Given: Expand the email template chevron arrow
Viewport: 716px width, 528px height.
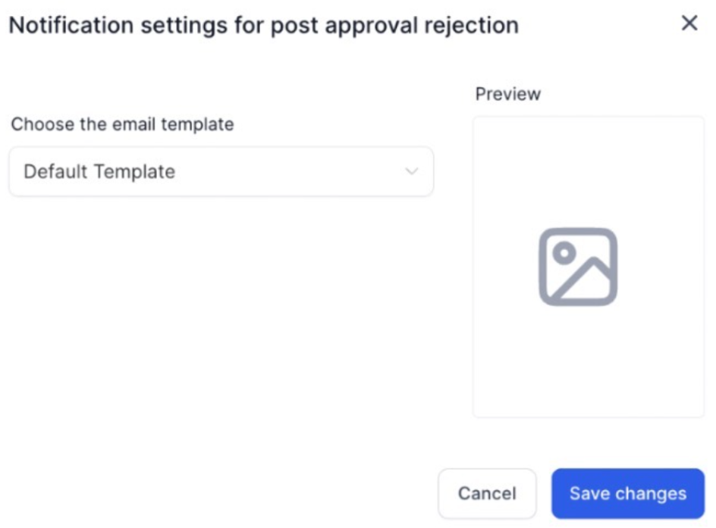Looking at the screenshot, I should (411, 172).
